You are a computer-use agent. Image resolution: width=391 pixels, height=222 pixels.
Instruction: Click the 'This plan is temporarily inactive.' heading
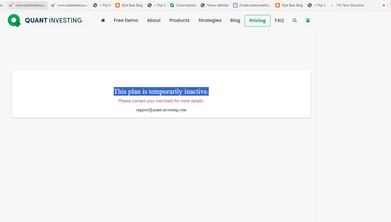pyautogui.click(x=161, y=92)
